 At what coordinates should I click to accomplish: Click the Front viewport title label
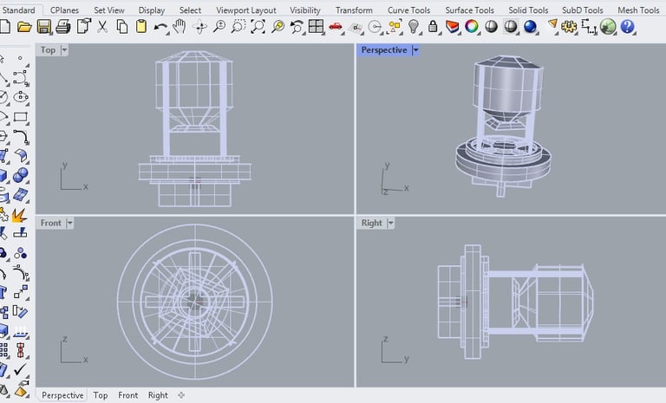pyautogui.click(x=51, y=223)
